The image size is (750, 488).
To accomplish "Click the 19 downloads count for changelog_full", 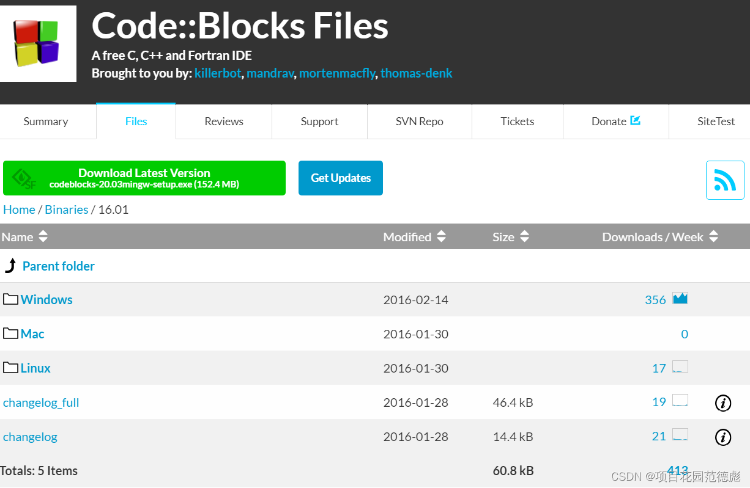I will 659,402.
